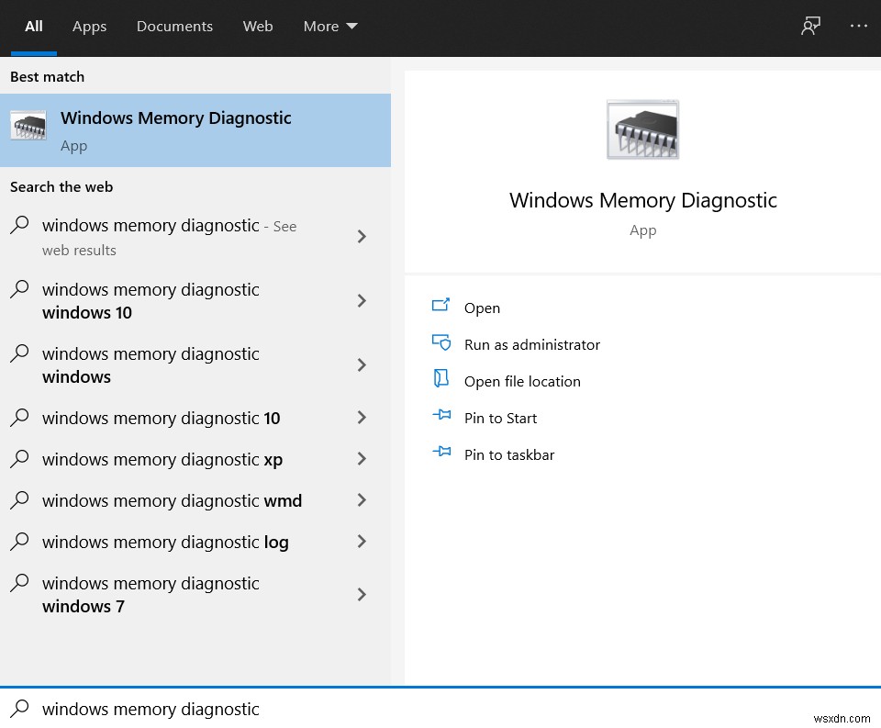The image size is (881, 728).
Task: Open the Web search tab
Action: (258, 26)
